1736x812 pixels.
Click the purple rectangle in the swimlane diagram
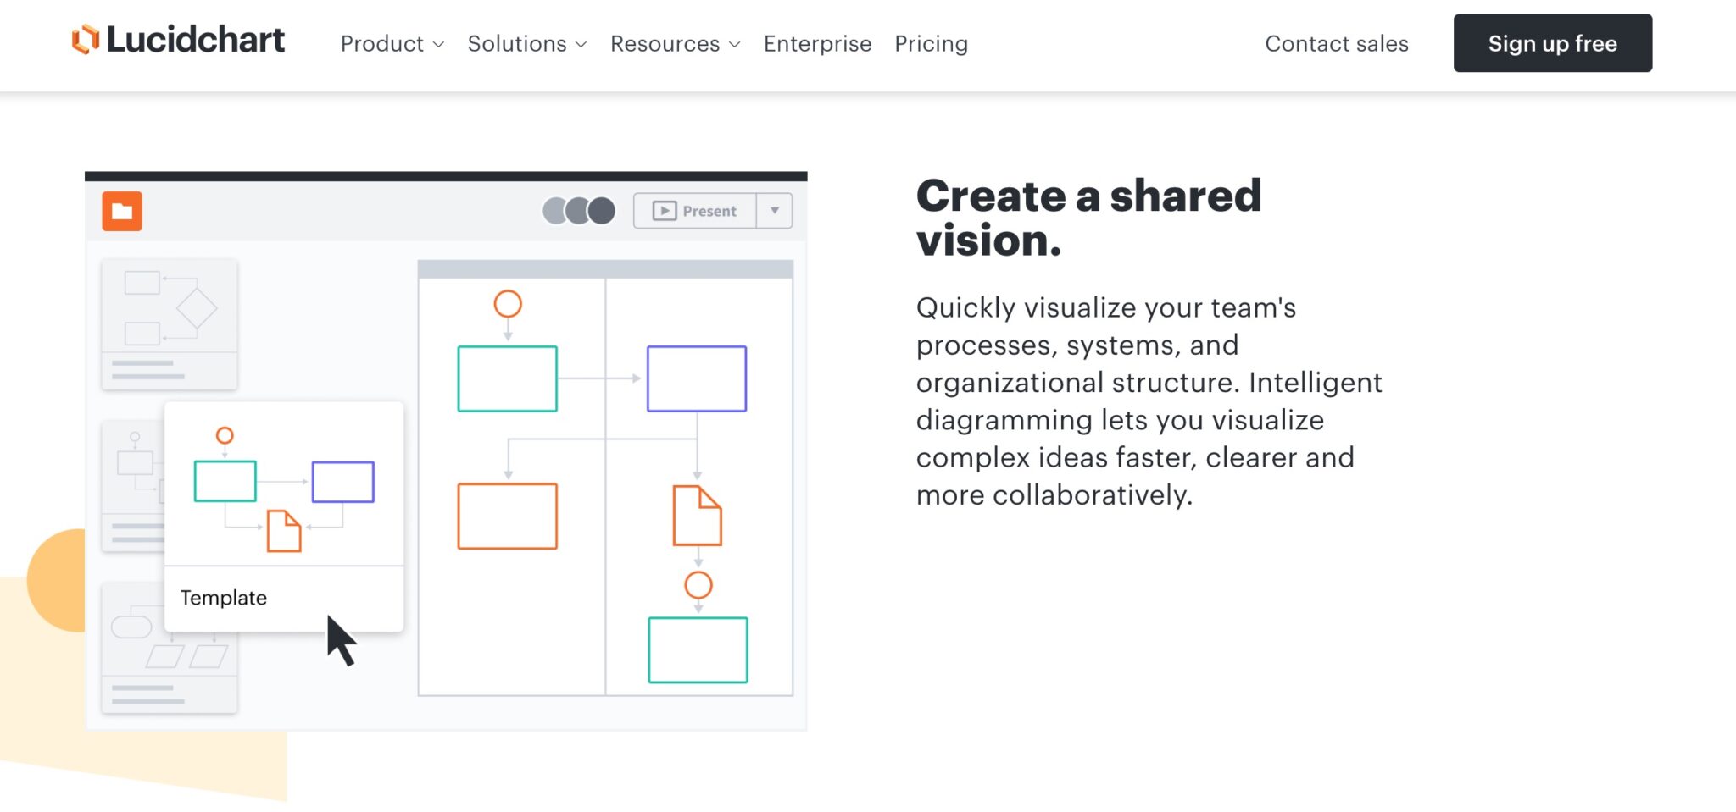click(x=697, y=378)
